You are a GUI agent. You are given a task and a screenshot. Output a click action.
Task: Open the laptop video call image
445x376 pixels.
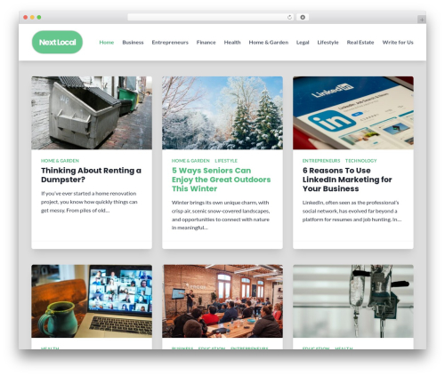[x=92, y=301]
